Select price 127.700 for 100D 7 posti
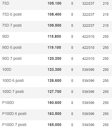 point(54,92)
